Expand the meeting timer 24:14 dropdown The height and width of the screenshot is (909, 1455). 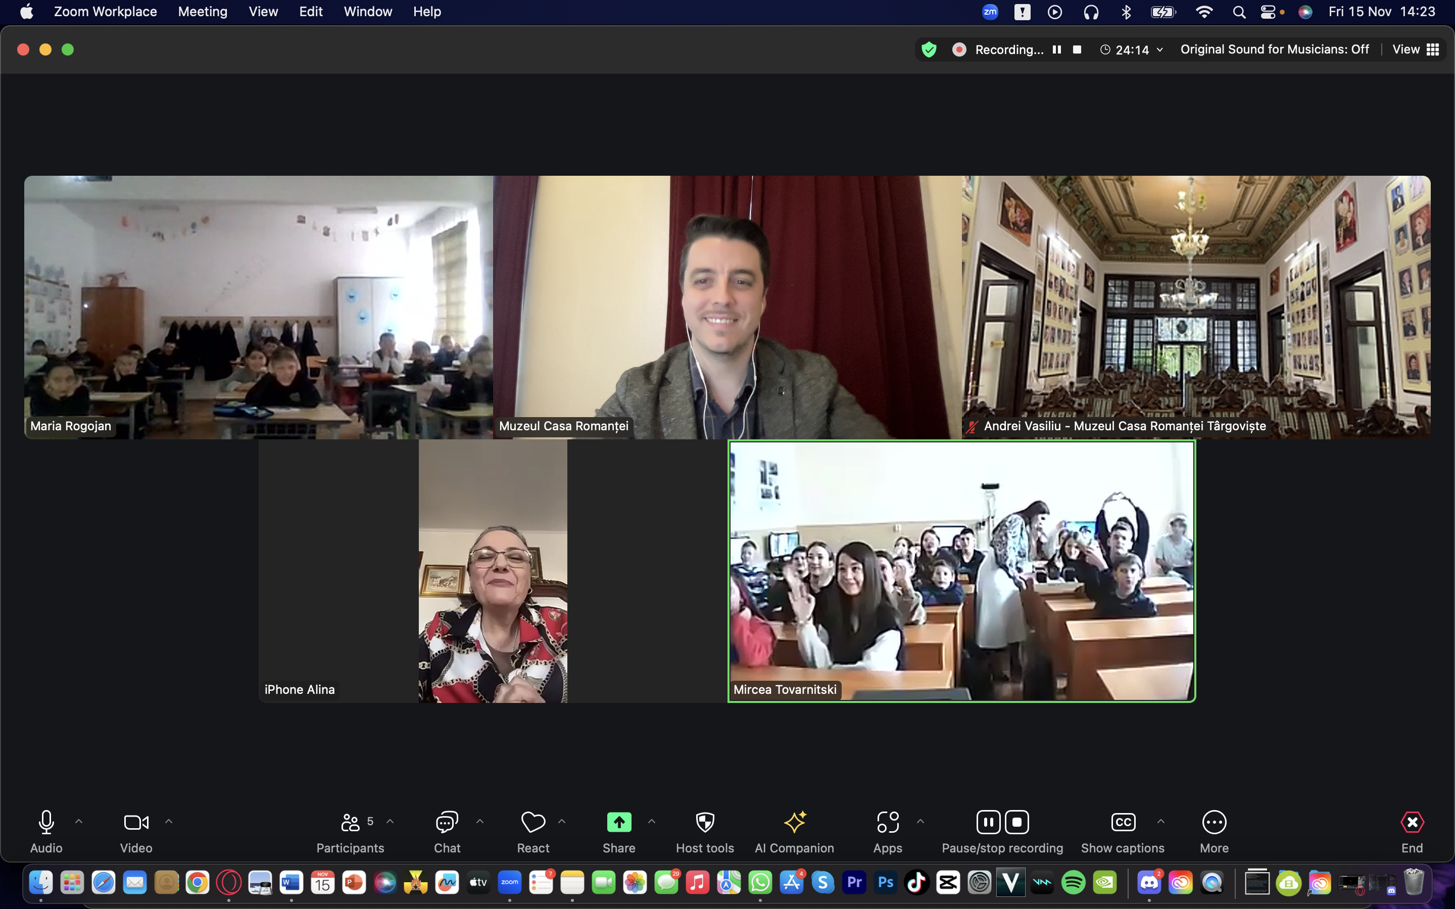pyautogui.click(x=1160, y=50)
